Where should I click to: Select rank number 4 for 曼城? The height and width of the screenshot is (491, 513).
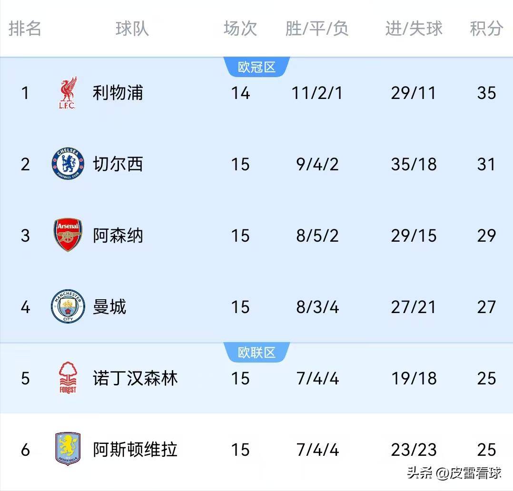pyautogui.click(x=25, y=307)
